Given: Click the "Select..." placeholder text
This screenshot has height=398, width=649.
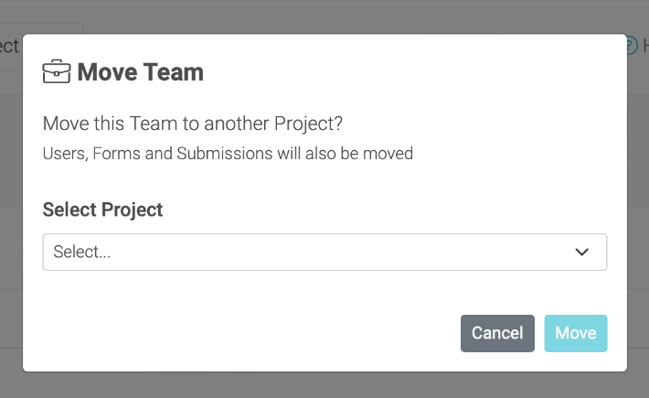Looking at the screenshot, I should (x=82, y=252).
